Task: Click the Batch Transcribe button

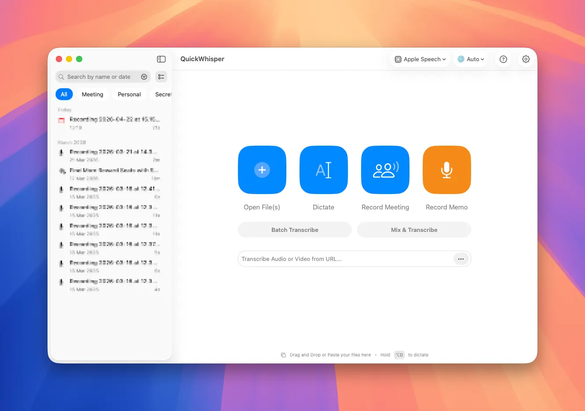Action: point(295,230)
